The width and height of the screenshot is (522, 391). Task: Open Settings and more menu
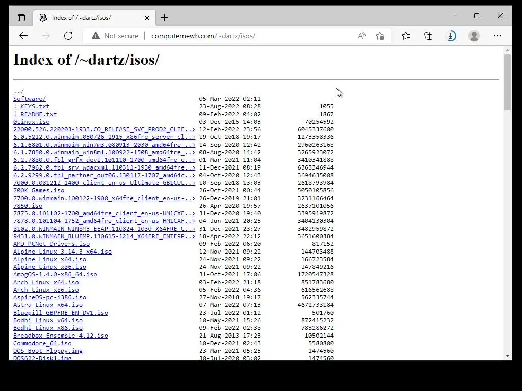point(498,36)
